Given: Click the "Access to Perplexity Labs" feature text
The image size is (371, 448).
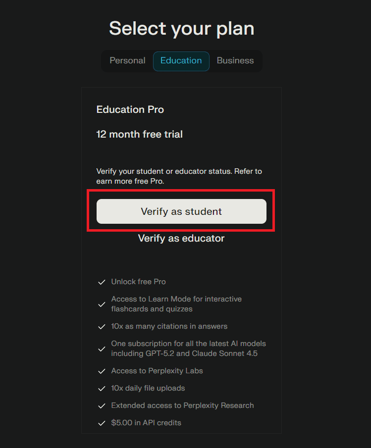Looking at the screenshot, I should point(157,371).
